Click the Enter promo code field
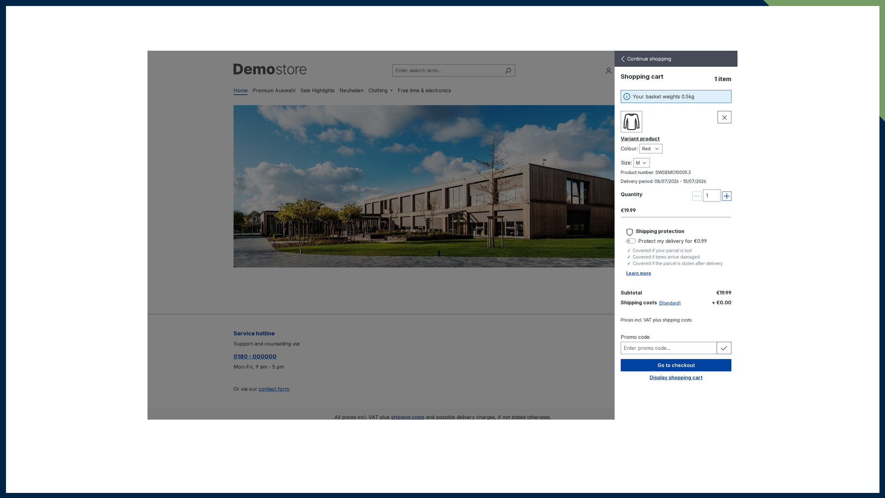Viewport: 885px width, 498px height. pyautogui.click(x=668, y=348)
